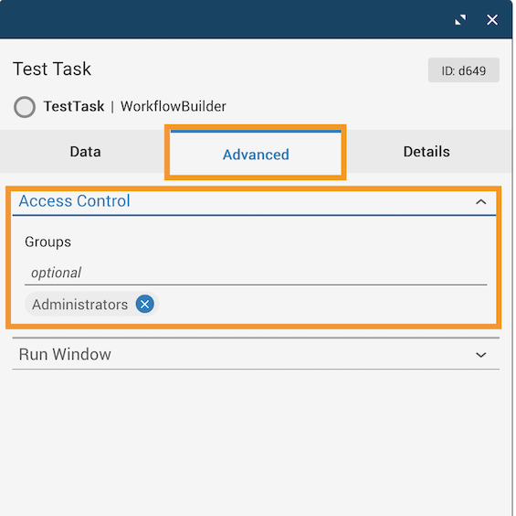Image resolution: width=516 pixels, height=516 pixels.
Task: Click the Run Window title text
Action: click(65, 354)
